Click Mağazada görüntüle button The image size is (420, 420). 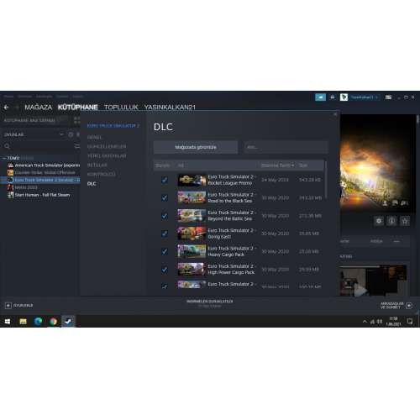[196, 147]
